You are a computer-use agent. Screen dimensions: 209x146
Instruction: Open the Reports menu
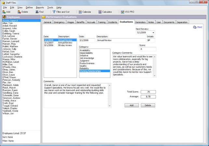click(40, 7)
